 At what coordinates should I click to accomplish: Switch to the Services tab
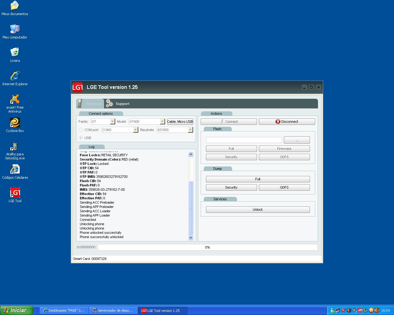click(90, 104)
